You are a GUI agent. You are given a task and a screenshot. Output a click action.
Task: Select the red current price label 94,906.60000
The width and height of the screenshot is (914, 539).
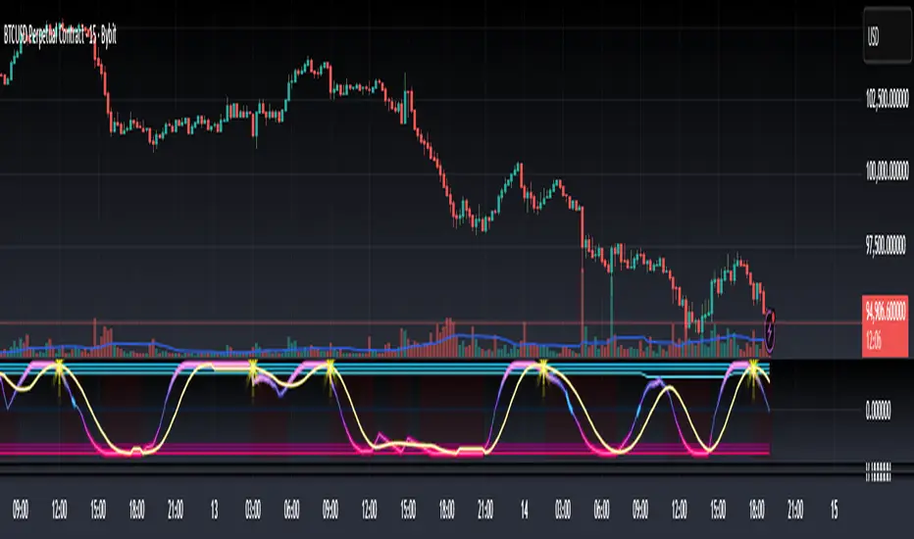(885, 325)
